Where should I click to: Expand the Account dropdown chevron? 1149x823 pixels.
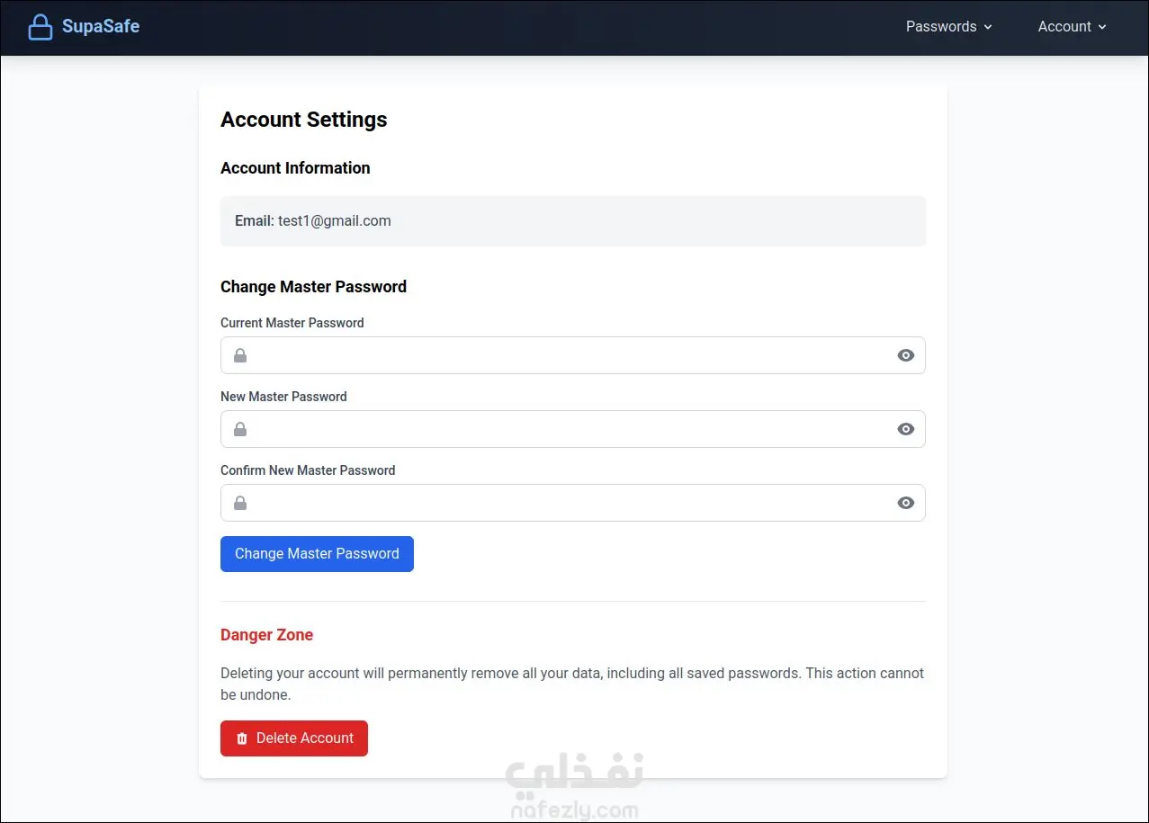click(1102, 27)
